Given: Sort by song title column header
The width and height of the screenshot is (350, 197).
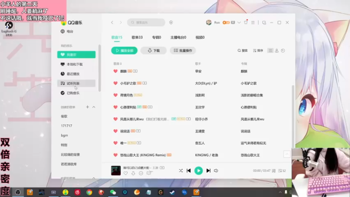Looking at the screenshot, I should (x=118, y=63).
